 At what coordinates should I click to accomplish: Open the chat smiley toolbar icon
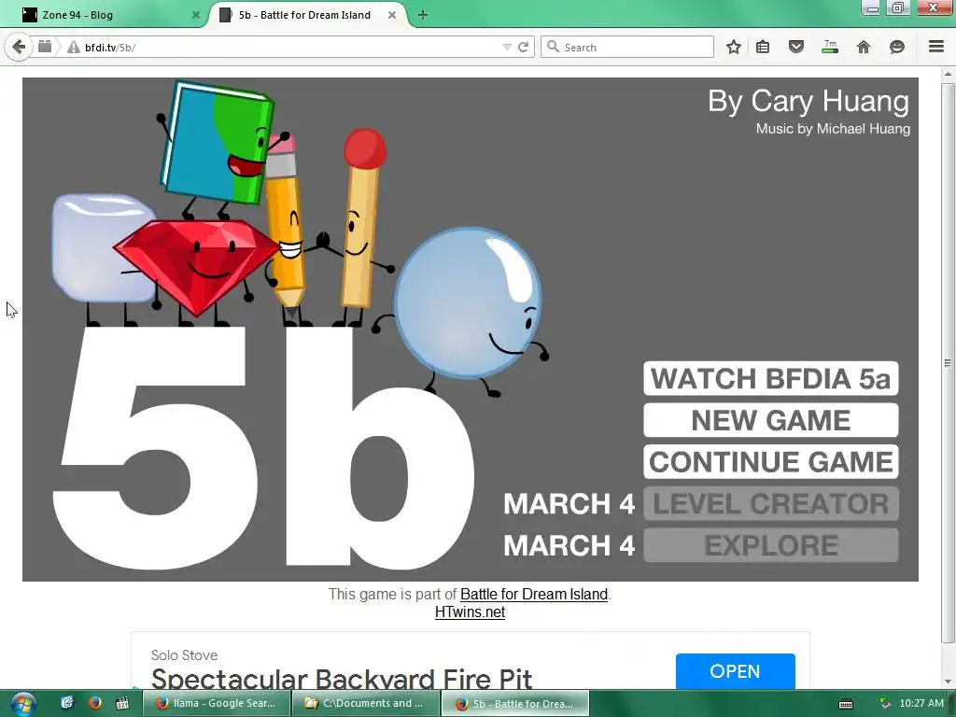[897, 47]
